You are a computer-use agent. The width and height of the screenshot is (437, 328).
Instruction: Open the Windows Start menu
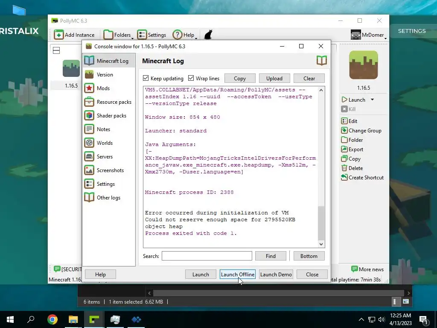[x=10, y=319]
